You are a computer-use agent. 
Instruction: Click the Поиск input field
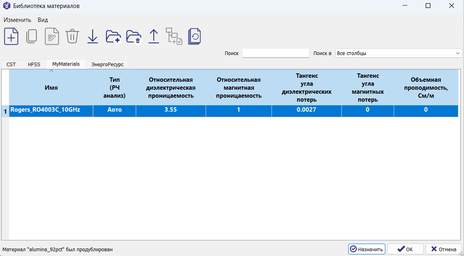[x=276, y=53]
